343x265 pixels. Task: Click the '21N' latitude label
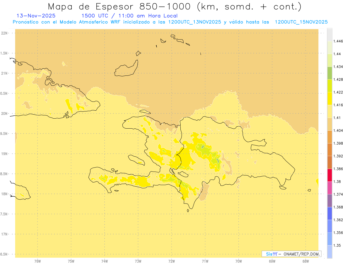(x=4, y=73)
